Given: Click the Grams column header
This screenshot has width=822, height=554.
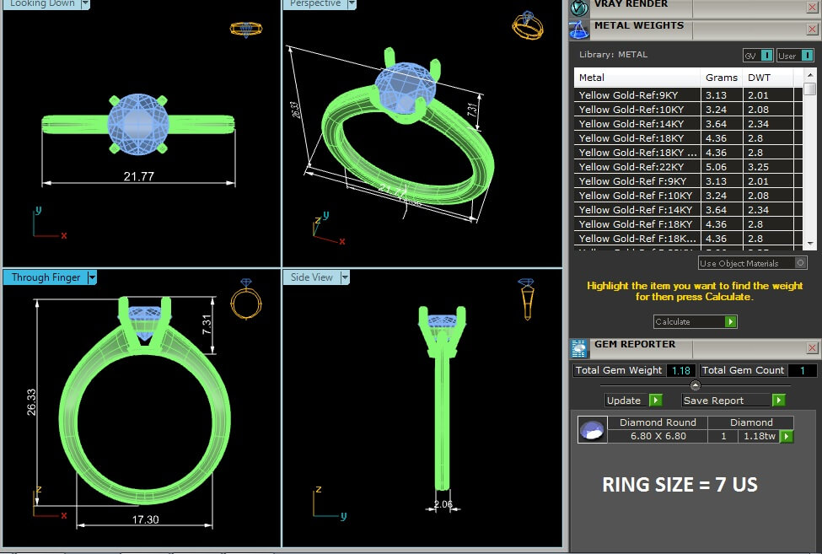Looking at the screenshot, I should coord(722,78).
